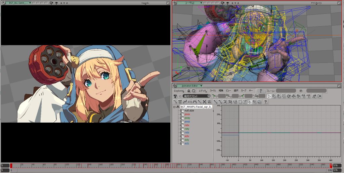Viewport: 344px width, 173px height.
Task: Click animation icon beside posx
Action: (182, 114)
